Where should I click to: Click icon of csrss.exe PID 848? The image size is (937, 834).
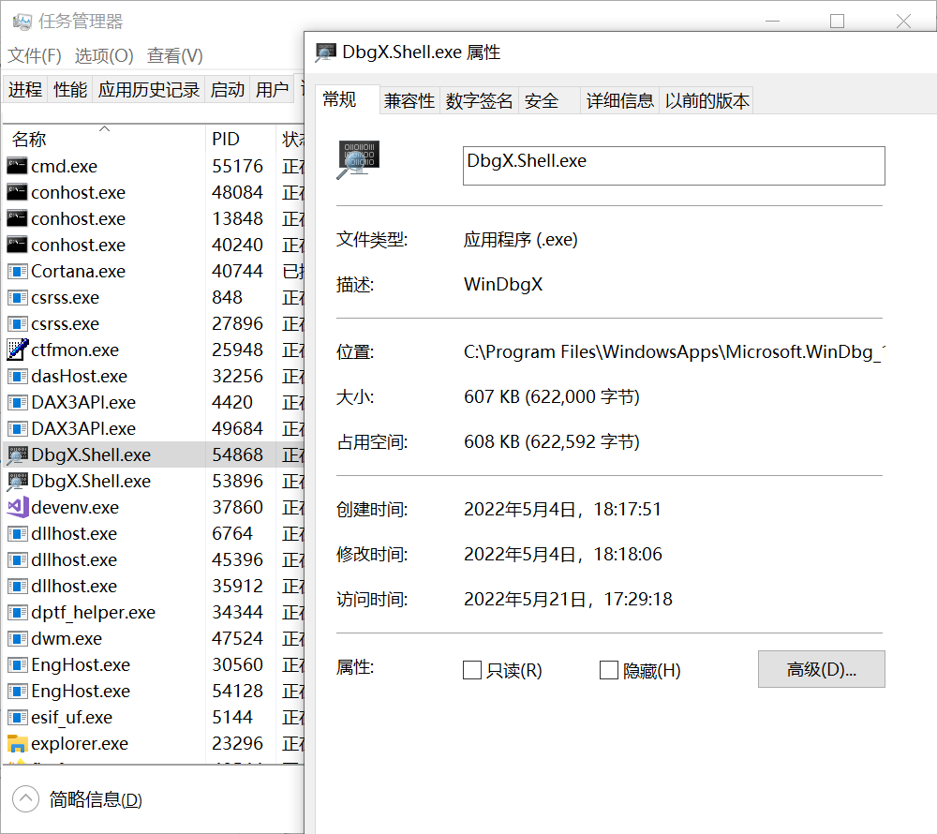pyautogui.click(x=17, y=297)
